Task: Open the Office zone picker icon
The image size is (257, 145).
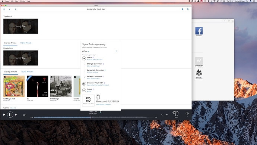Action: [x=176, y=114]
